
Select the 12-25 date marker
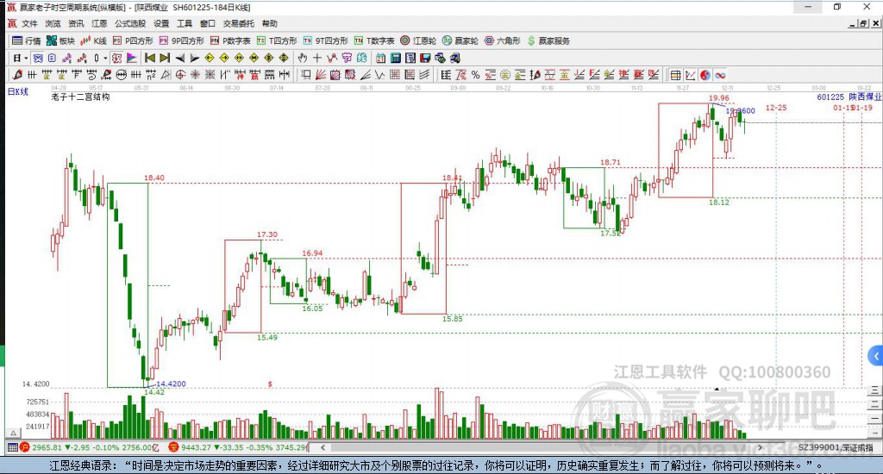pos(776,108)
